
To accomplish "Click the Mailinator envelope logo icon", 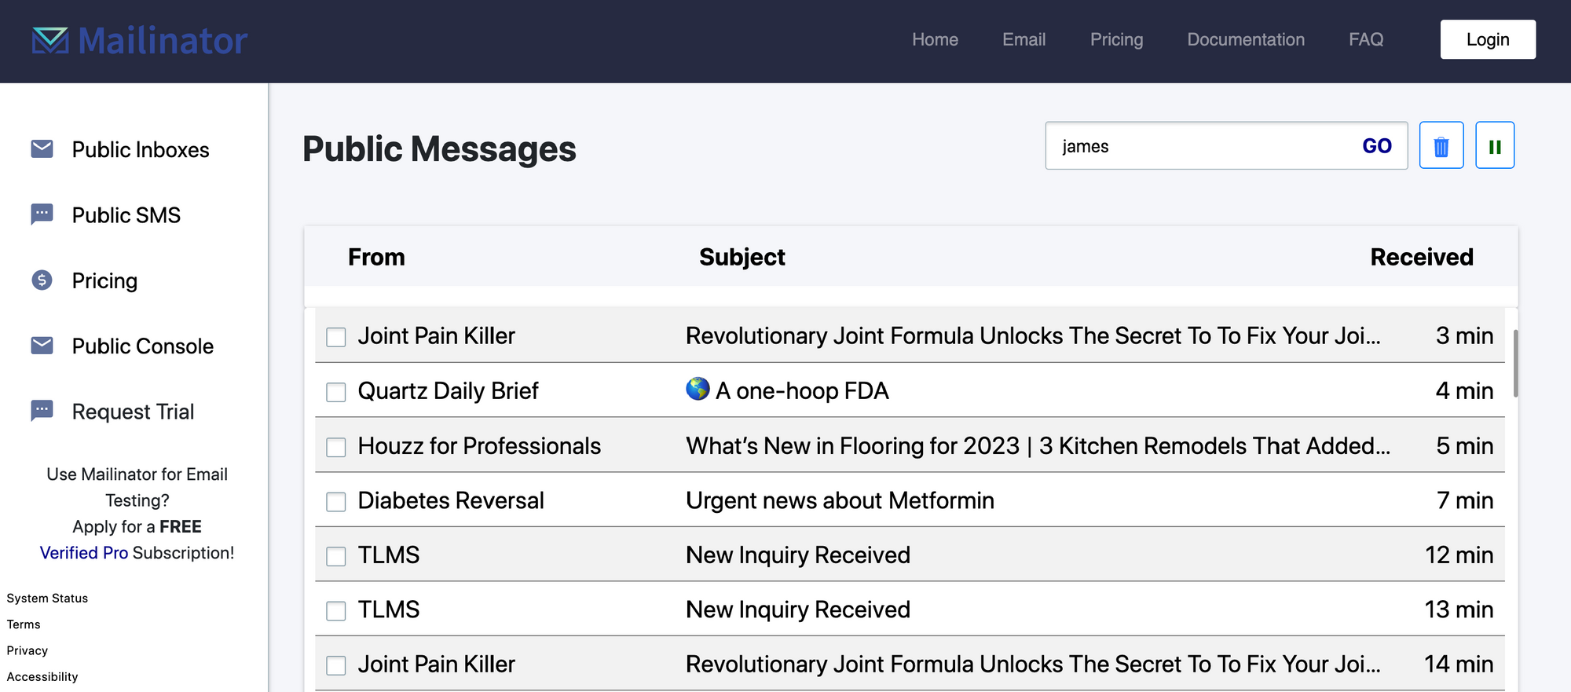I will [50, 40].
